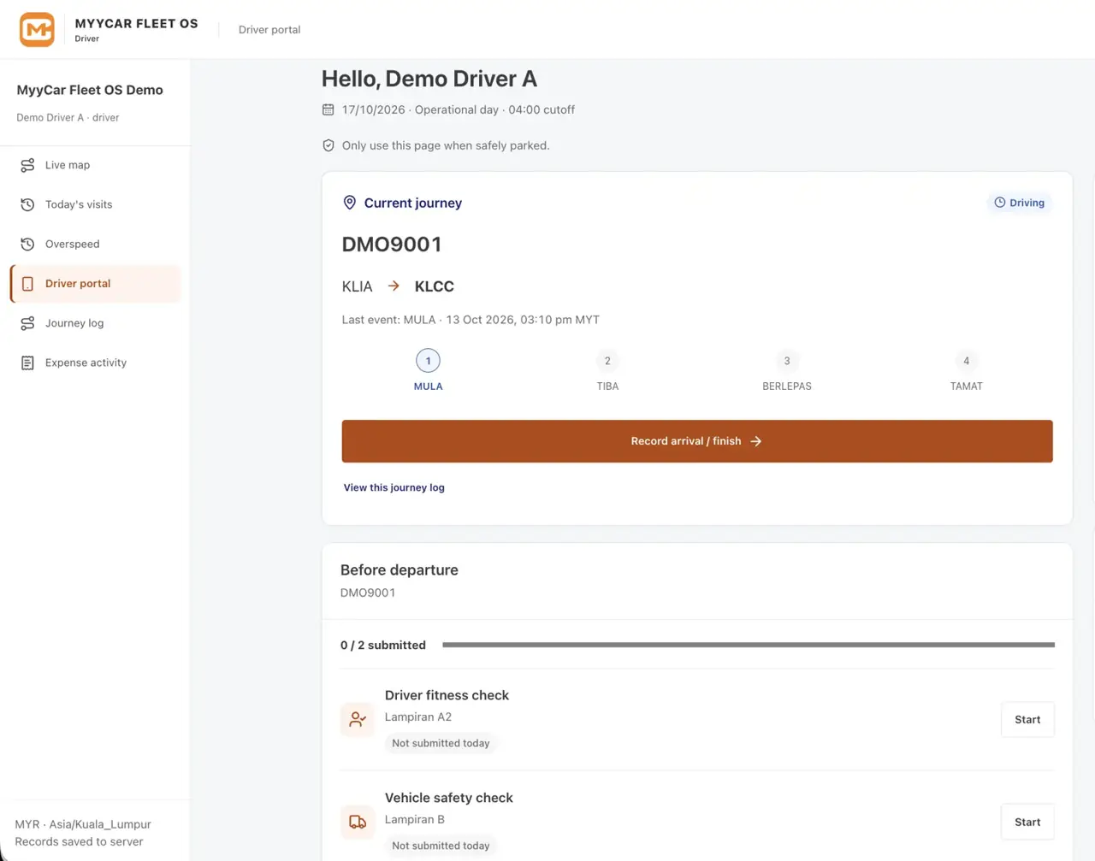
Task: Click the Live map sidebar icon
Action: [27, 165]
